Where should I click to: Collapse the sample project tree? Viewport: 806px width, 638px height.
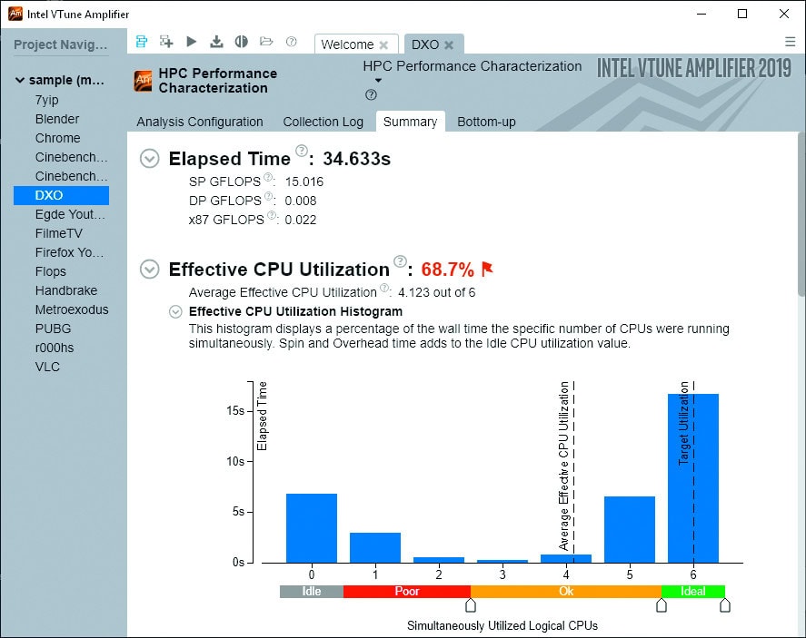coord(20,79)
